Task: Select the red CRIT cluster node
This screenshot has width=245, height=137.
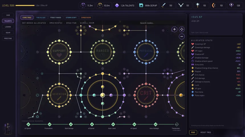Action: [146, 95]
